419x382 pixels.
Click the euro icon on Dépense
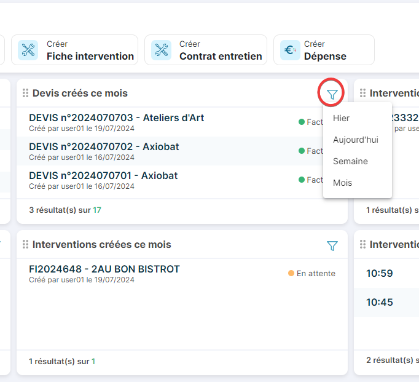[x=290, y=50]
